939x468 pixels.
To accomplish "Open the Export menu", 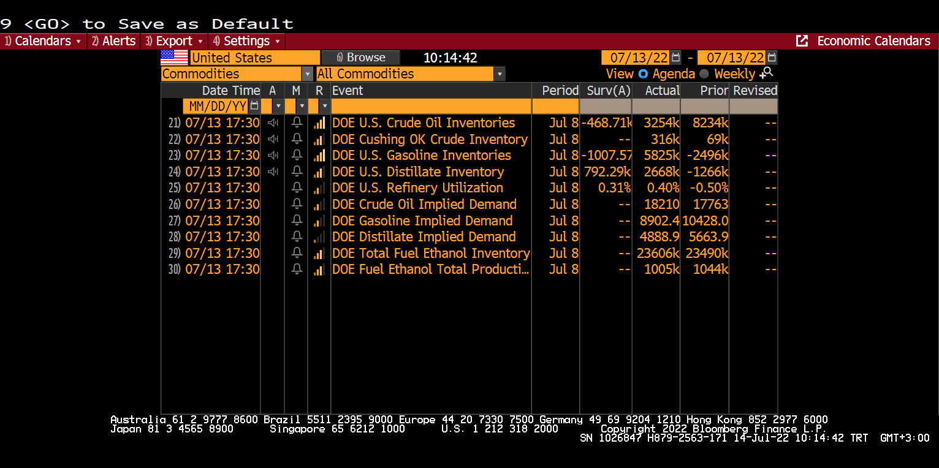I will coord(174,41).
